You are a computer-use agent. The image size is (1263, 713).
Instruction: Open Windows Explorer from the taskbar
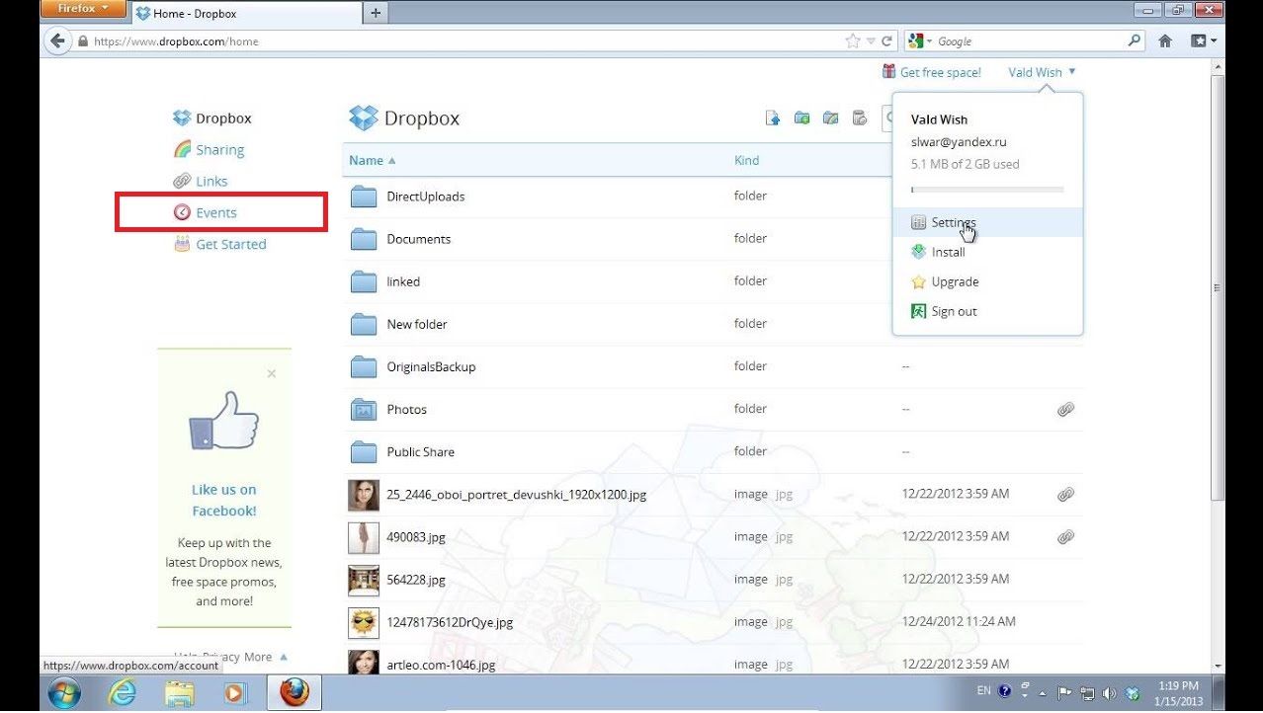[179, 693]
